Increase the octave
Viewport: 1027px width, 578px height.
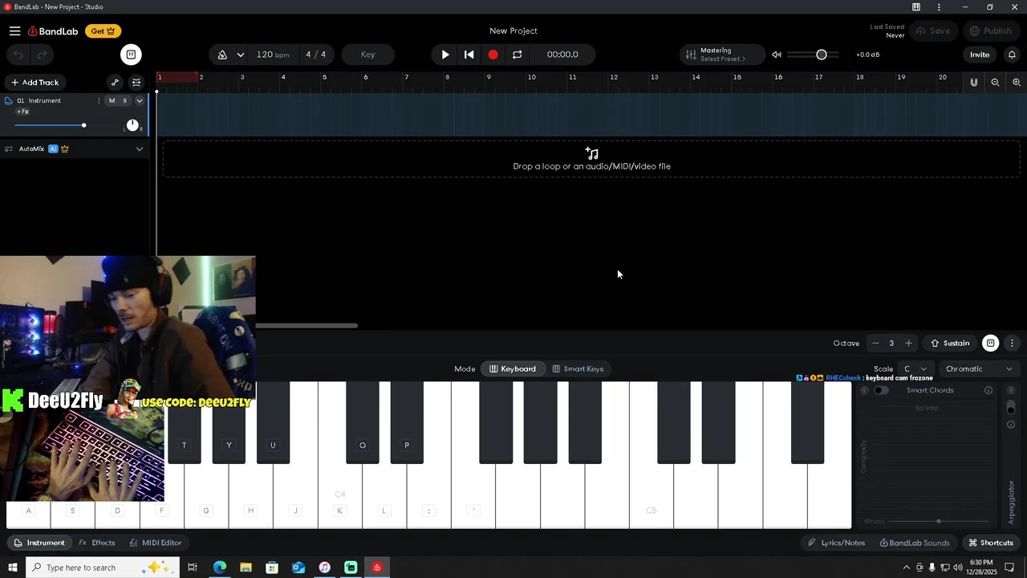[x=908, y=344]
